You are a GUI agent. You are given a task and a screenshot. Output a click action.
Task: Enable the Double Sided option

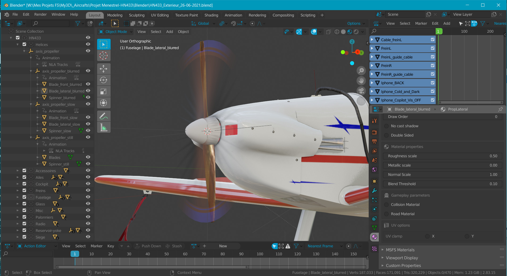[387, 135]
